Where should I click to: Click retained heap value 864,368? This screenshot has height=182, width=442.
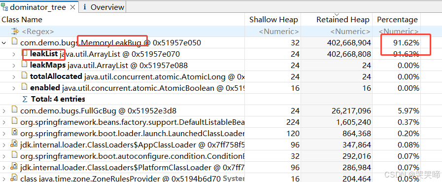click(357, 133)
